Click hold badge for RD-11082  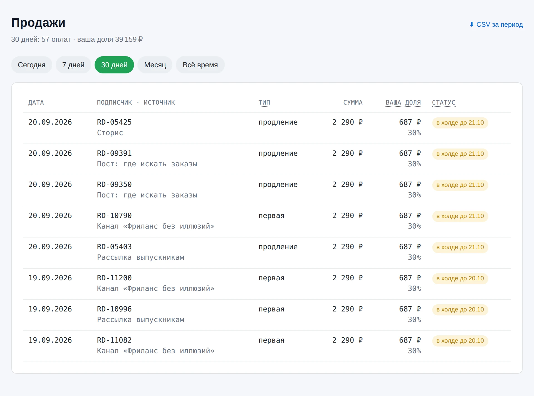[460, 341]
